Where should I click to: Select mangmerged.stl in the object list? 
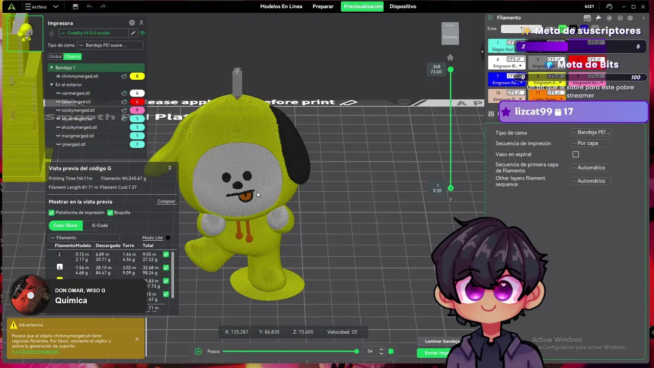pyautogui.click(x=78, y=136)
